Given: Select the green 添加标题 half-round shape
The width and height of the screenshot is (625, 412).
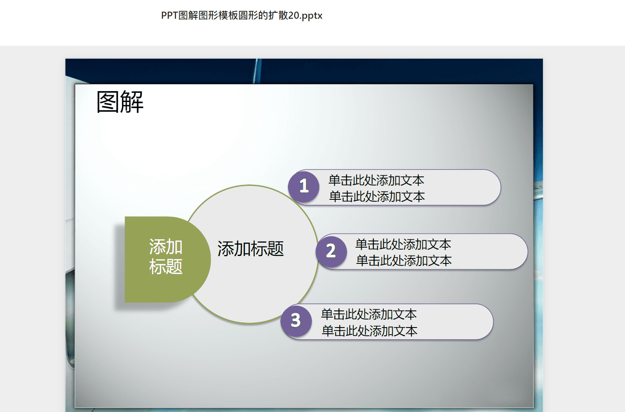Looking at the screenshot, I should (x=167, y=259).
